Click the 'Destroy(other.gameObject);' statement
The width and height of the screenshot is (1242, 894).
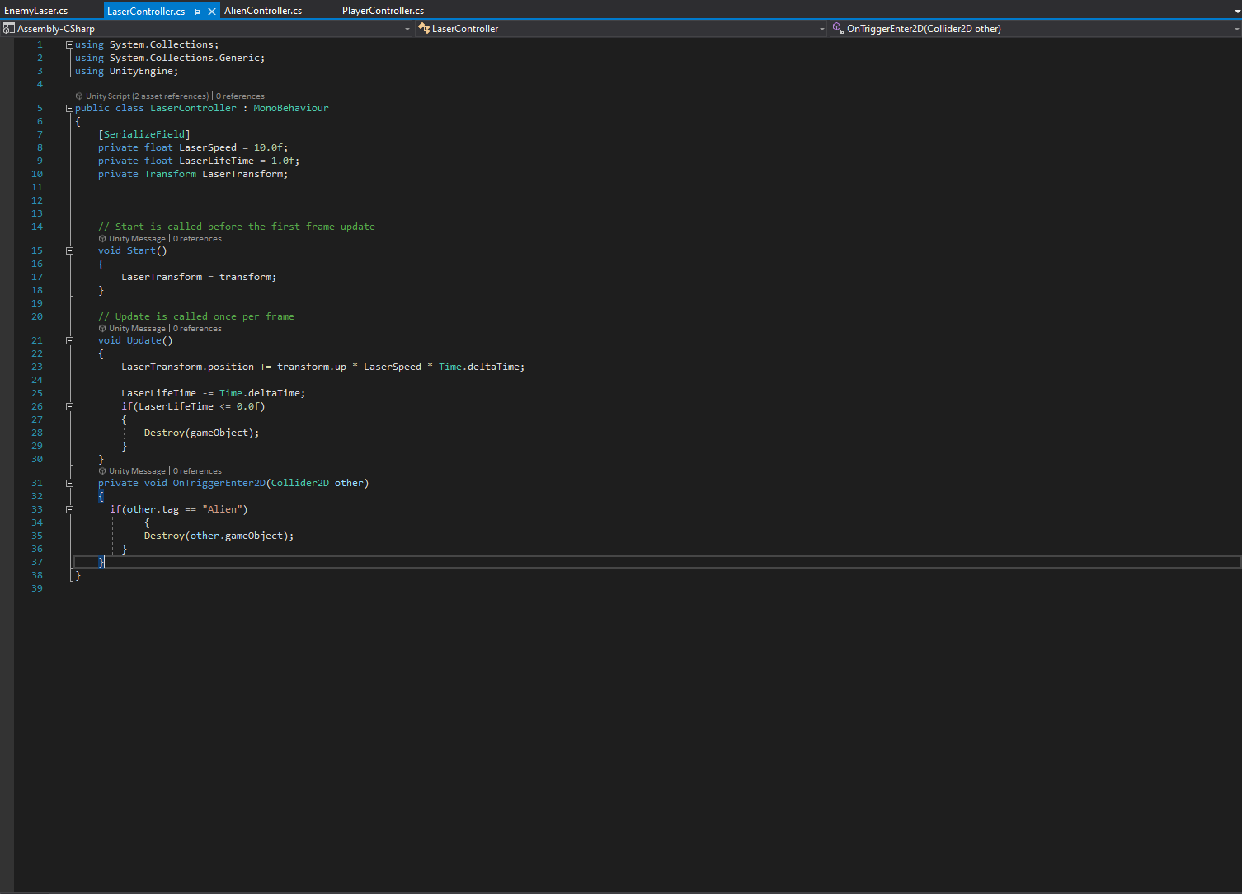(219, 536)
